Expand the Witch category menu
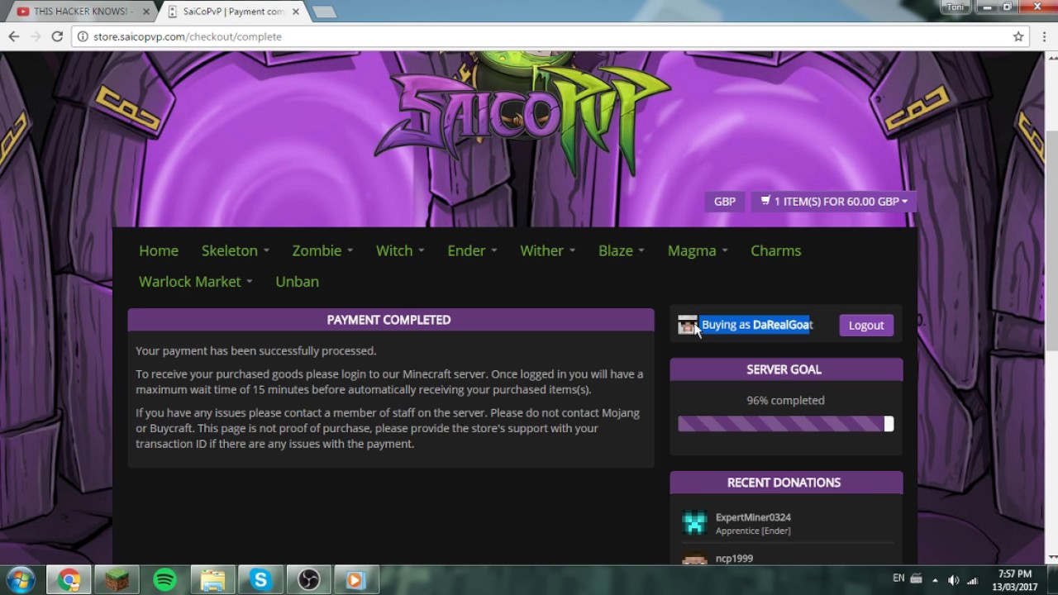This screenshot has height=595, width=1058. [x=400, y=250]
